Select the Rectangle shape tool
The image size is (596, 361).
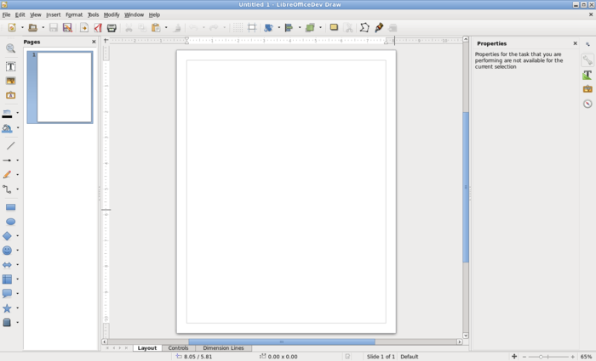[x=10, y=206]
